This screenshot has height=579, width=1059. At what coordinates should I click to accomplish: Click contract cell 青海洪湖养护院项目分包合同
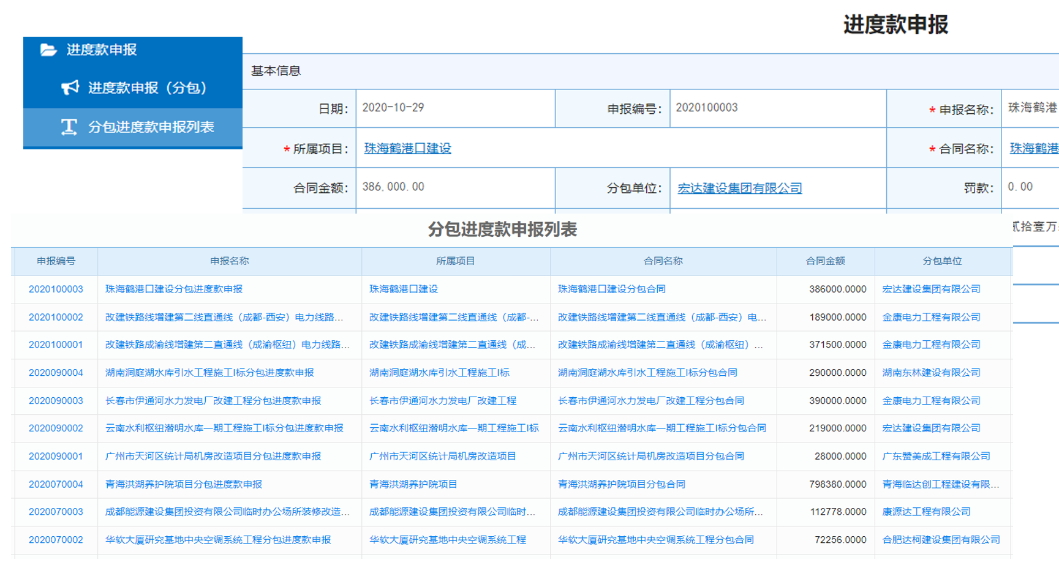click(622, 485)
